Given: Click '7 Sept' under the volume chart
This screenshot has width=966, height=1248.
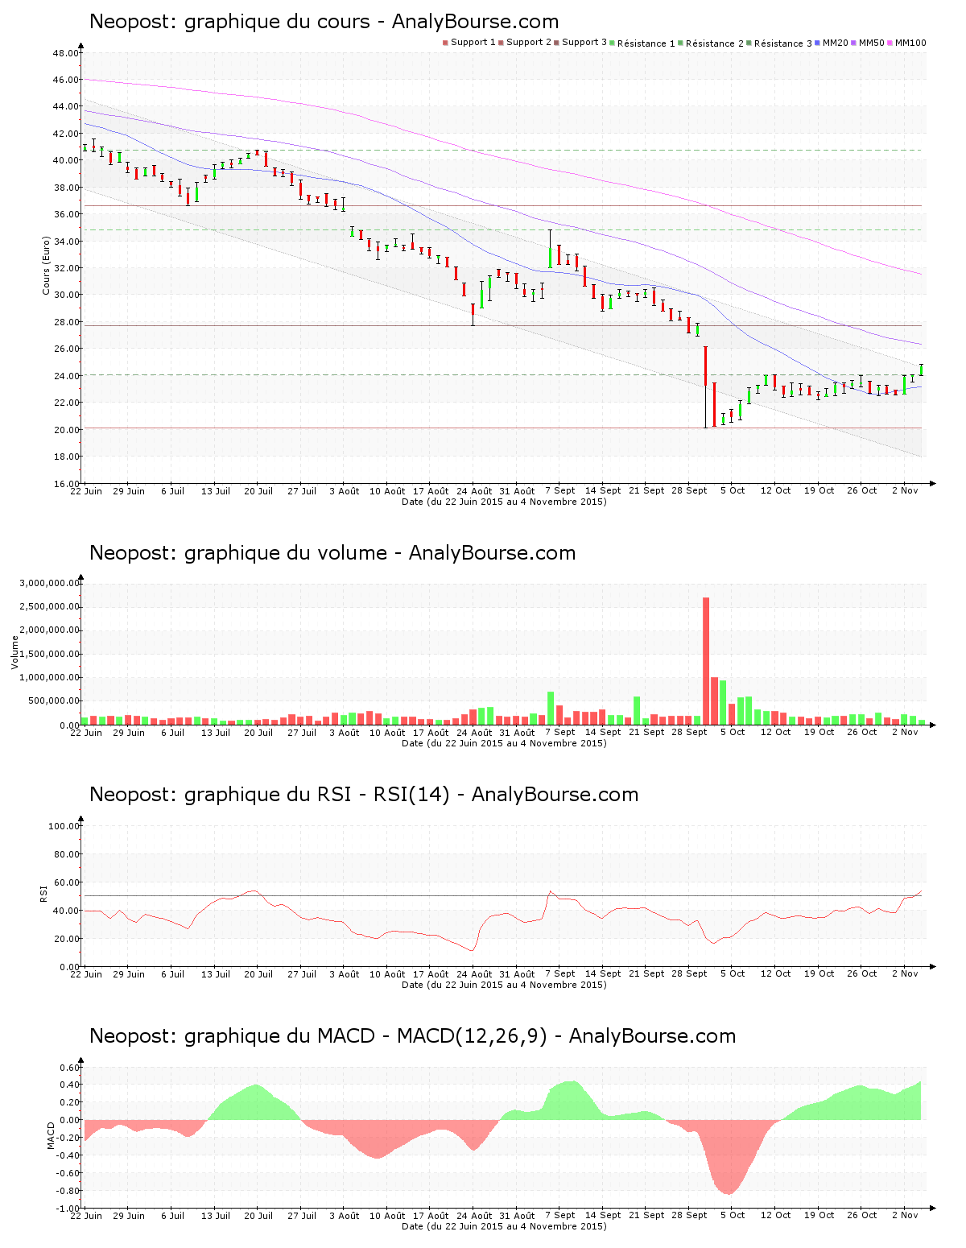Looking at the screenshot, I should [560, 732].
